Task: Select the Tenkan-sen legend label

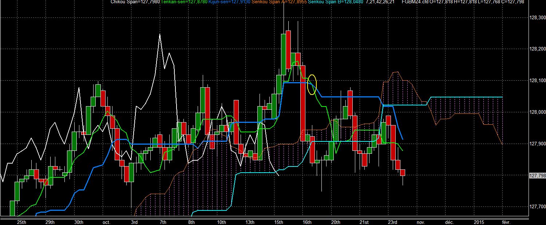Action: pos(184,2)
